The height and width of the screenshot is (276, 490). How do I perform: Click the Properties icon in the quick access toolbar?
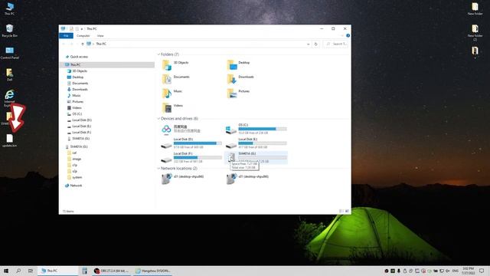point(71,29)
